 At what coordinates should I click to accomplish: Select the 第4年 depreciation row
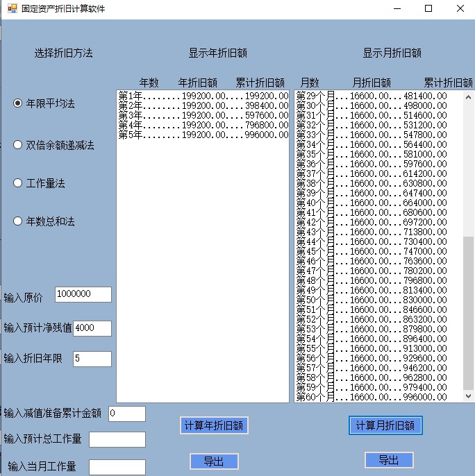coord(203,125)
